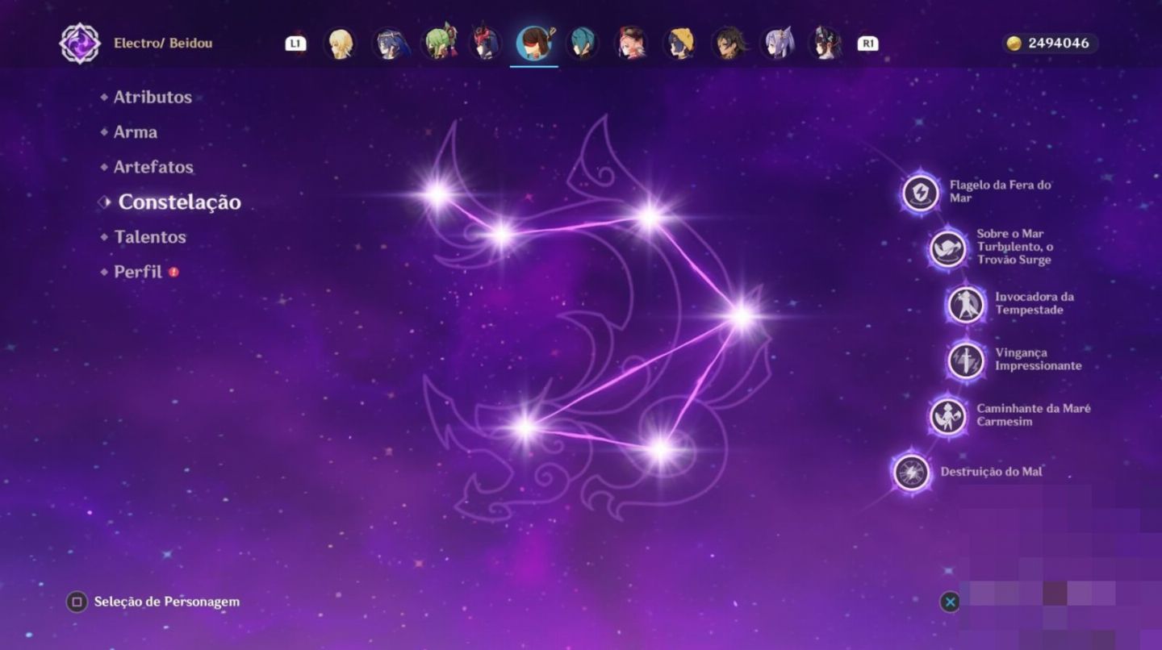This screenshot has height=650, width=1162.
Task: Click the Mora coin icon
Action: click(x=1014, y=44)
